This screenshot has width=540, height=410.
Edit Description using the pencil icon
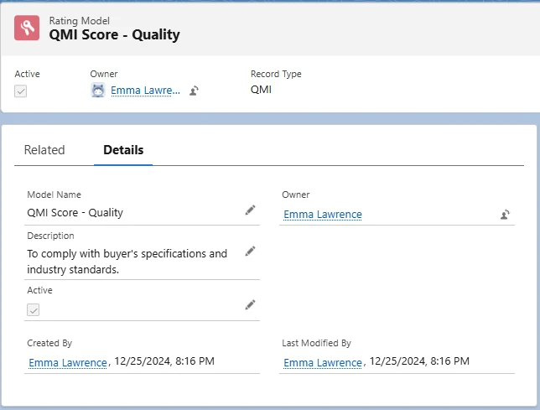click(x=250, y=251)
